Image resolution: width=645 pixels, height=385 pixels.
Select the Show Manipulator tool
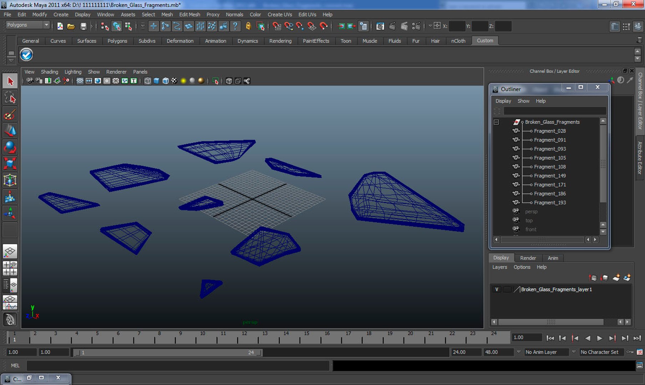[10, 213]
